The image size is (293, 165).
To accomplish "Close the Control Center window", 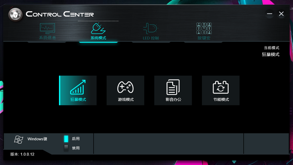I will [x=281, y=14].
